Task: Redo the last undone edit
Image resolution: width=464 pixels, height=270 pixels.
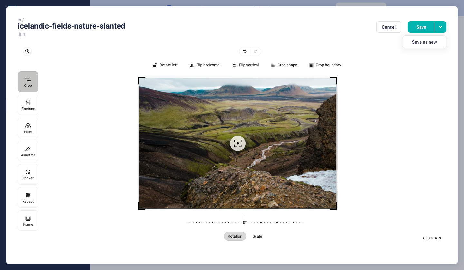Action: point(256,51)
